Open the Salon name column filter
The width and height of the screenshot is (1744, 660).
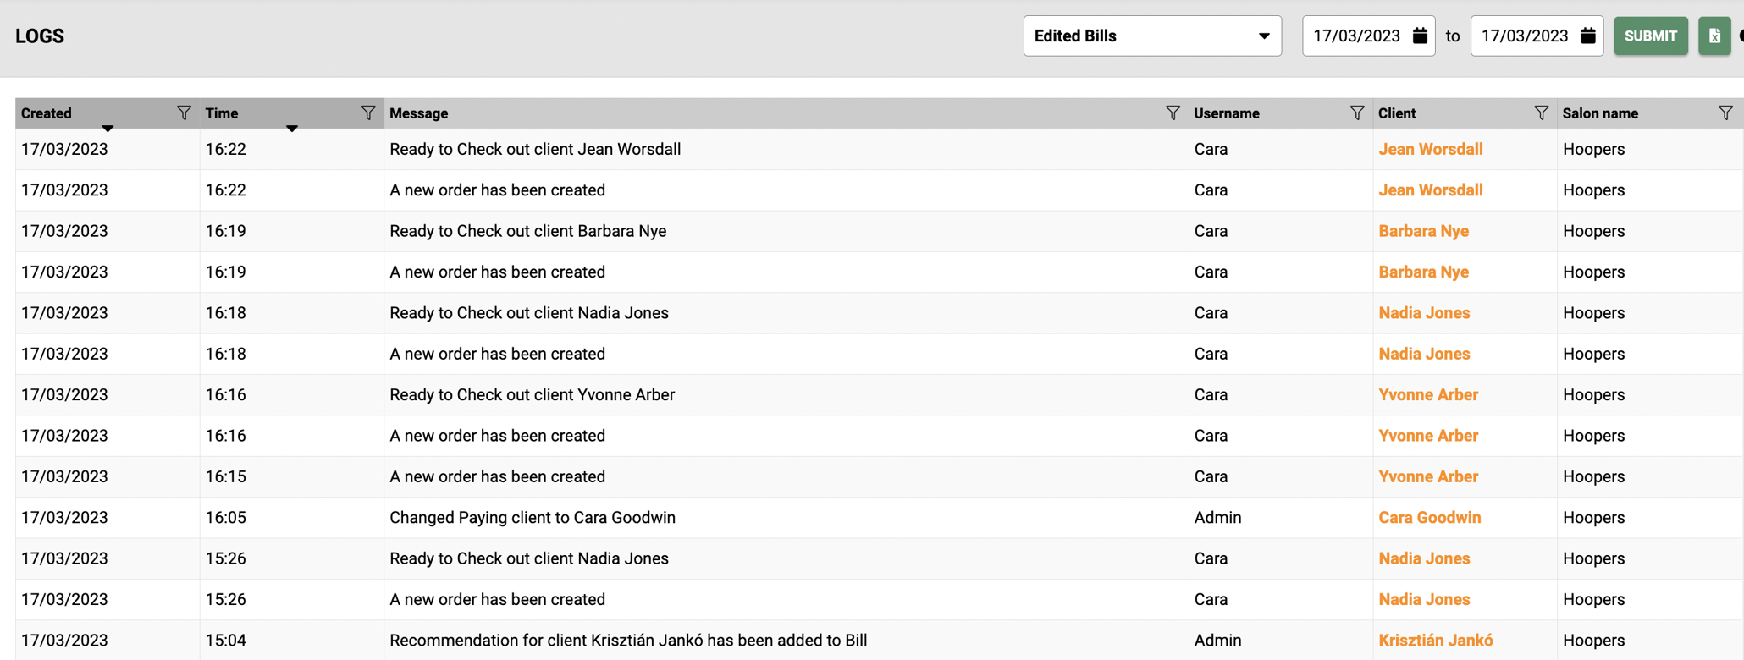point(1725,113)
